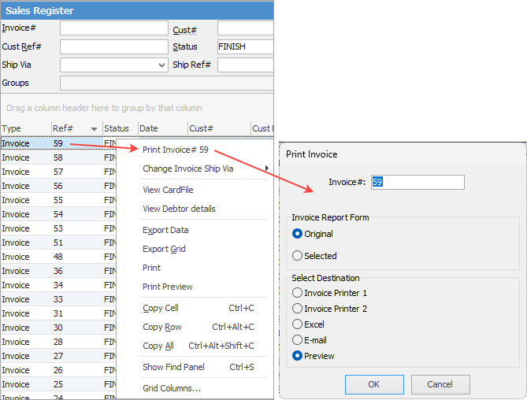Choose Invoice Printer 1 as destination

pos(297,293)
